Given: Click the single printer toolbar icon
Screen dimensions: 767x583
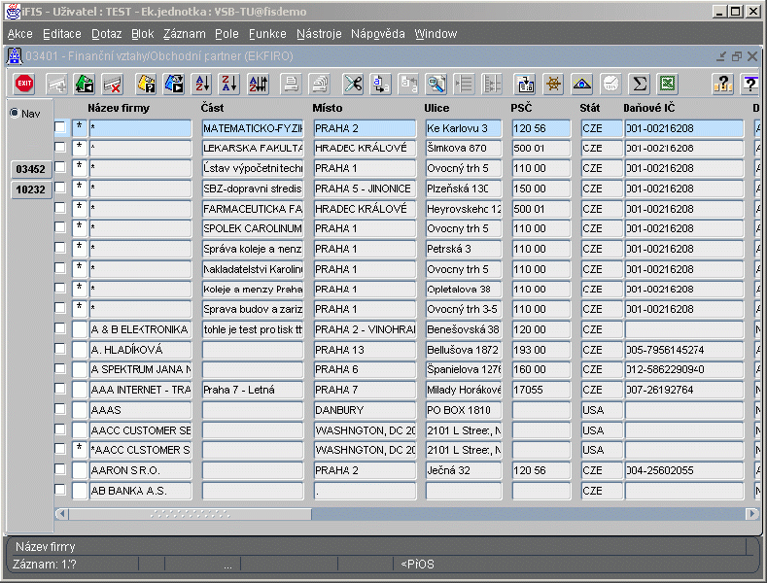Looking at the screenshot, I should [291, 84].
